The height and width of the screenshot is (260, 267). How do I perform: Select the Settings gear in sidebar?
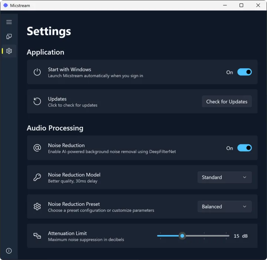coord(9,51)
